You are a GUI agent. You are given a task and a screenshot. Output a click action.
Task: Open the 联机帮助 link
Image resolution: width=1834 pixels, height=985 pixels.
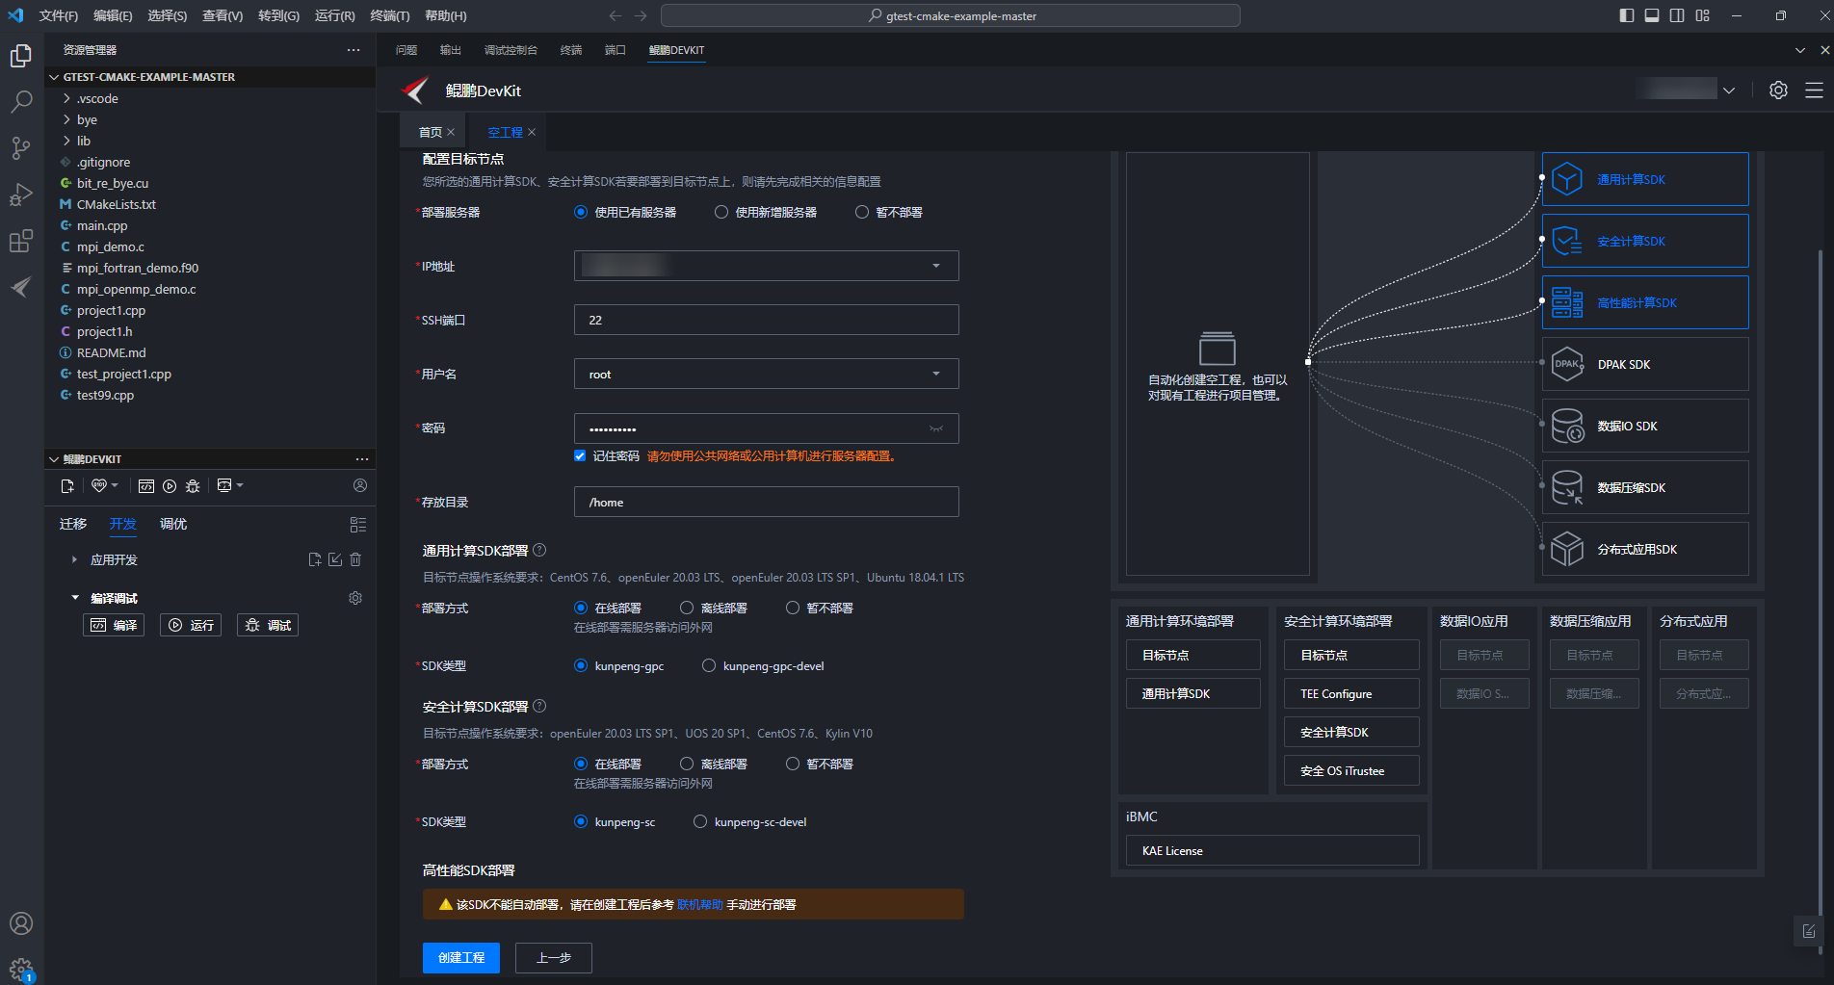700,904
